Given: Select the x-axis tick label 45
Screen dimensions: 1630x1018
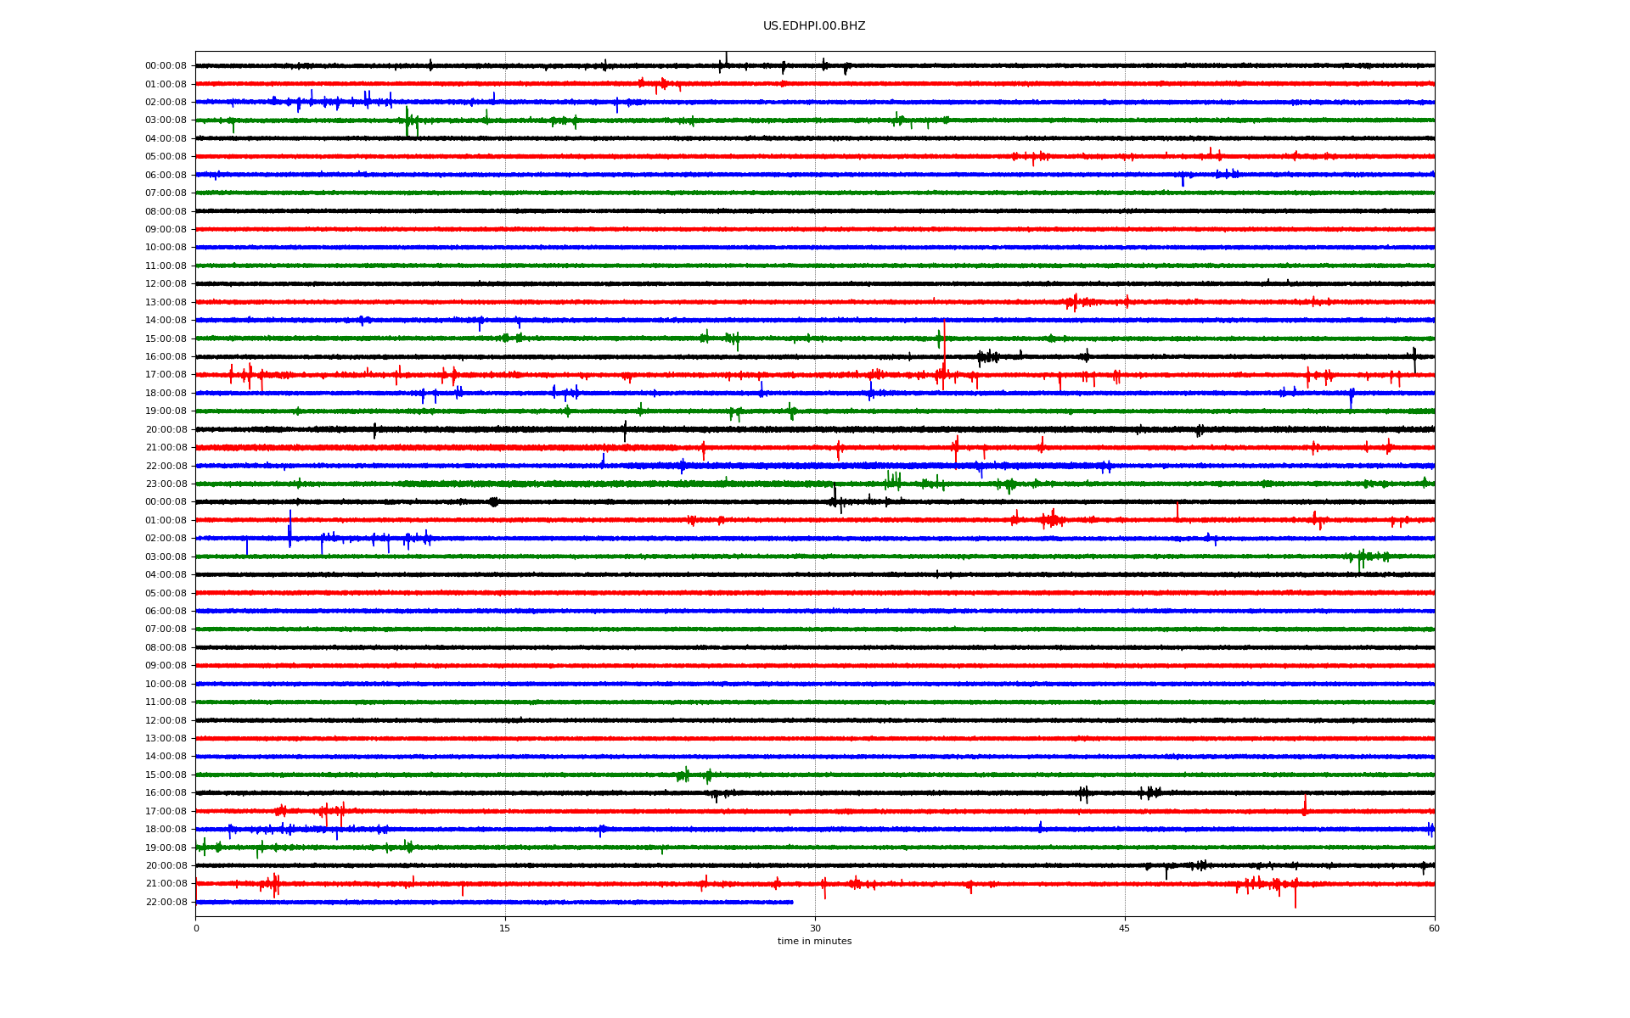Looking at the screenshot, I should (1125, 928).
